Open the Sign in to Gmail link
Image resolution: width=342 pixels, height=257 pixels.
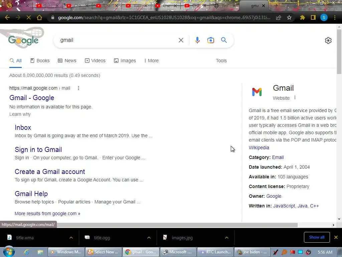(x=38, y=150)
